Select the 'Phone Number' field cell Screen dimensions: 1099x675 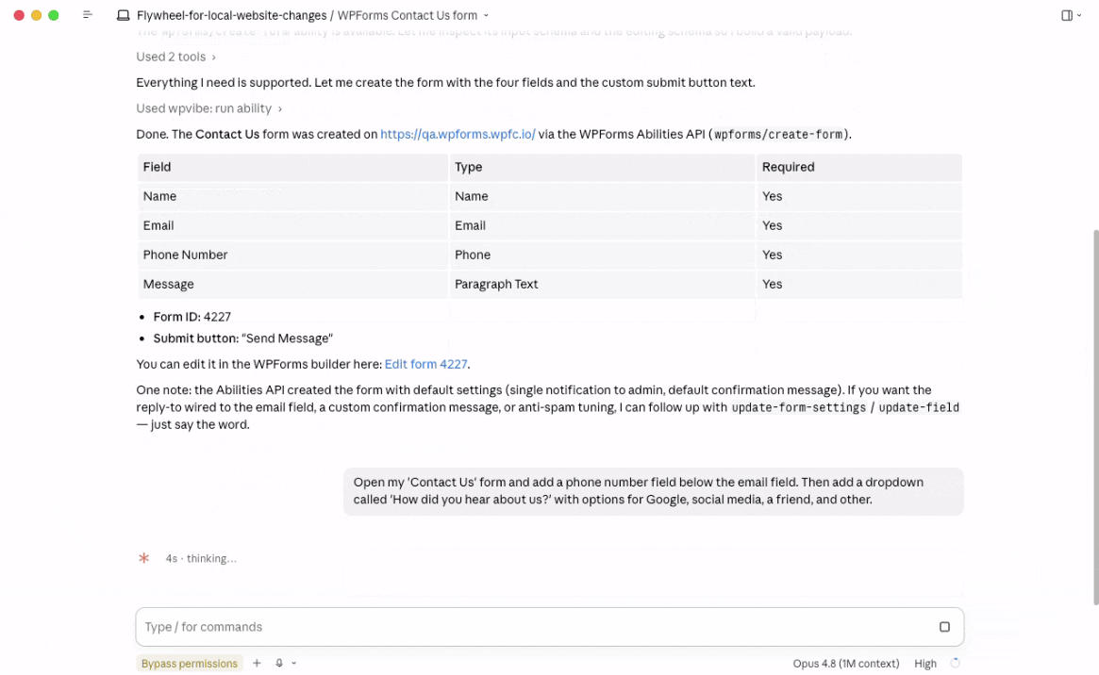(x=292, y=255)
